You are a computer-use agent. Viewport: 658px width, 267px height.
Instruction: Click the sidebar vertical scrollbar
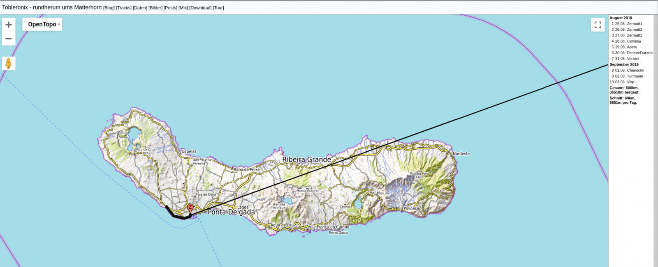click(x=656, y=141)
